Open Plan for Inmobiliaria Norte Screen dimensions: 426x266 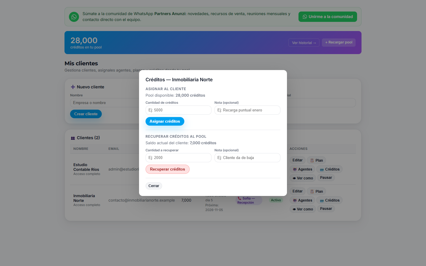click(x=316, y=191)
